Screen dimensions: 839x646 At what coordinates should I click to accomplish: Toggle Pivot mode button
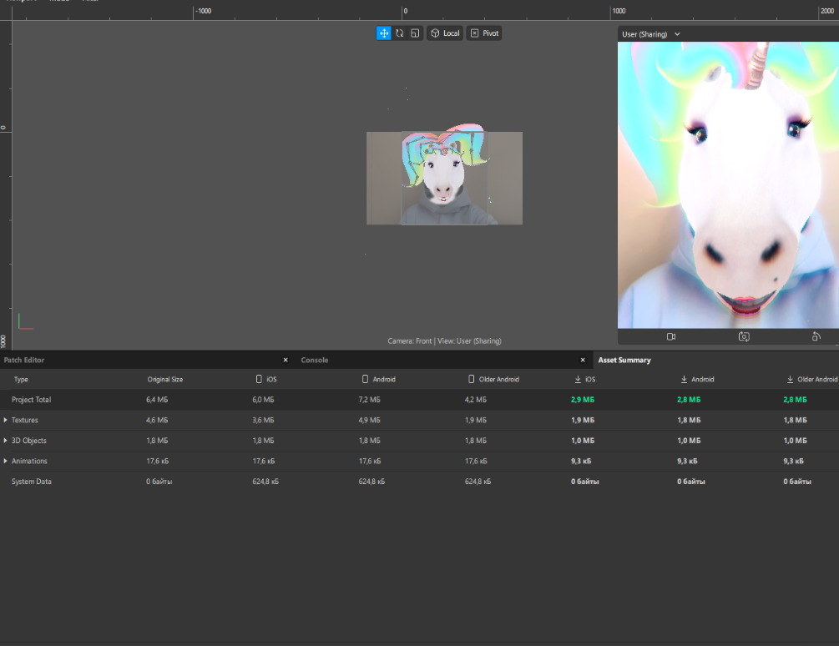point(484,33)
